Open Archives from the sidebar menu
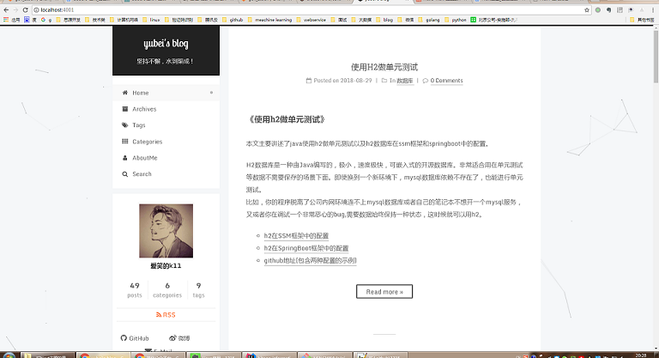659x358 pixels. point(166,109)
